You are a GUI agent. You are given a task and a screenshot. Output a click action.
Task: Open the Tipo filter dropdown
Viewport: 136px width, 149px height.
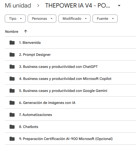(x=15, y=19)
